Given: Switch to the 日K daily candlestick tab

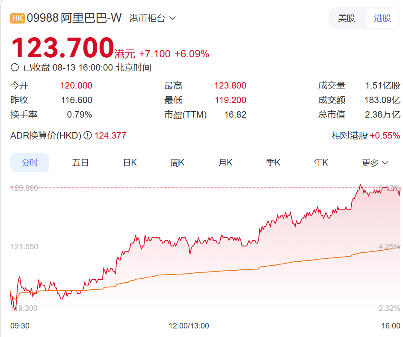Looking at the screenshot, I should pos(129,163).
